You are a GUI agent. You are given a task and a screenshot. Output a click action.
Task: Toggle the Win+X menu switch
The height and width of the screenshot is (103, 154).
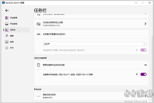[143, 74]
